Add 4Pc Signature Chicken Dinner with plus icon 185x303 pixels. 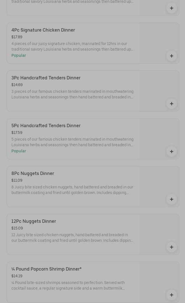[x=171, y=56]
